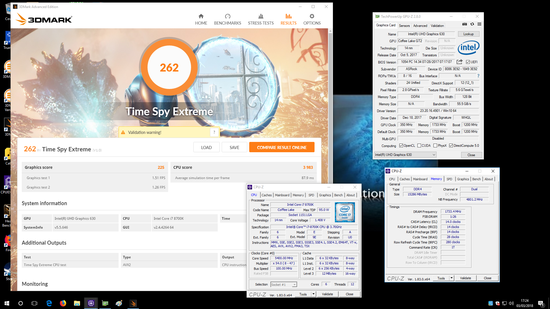This screenshot has width=550, height=309.
Task: Click the Graphics score 225 row
Action: 95,167
